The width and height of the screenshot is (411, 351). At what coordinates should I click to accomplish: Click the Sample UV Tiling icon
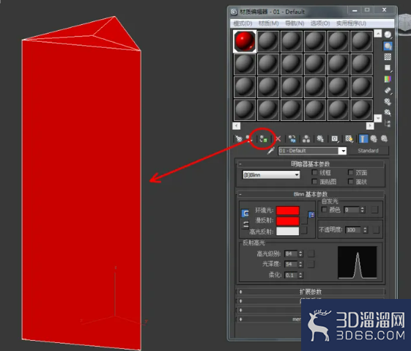pyautogui.click(x=388, y=68)
